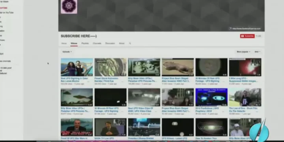
Task: Switch to the Home tab
Action: pyautogui.click(x=64, y=43)
